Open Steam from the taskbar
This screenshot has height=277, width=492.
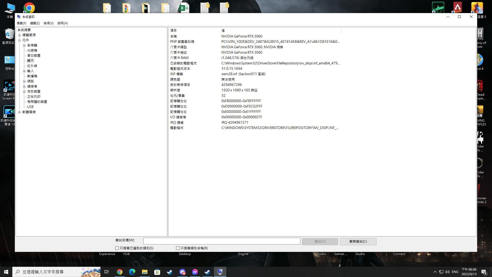[x=170, y=272]
